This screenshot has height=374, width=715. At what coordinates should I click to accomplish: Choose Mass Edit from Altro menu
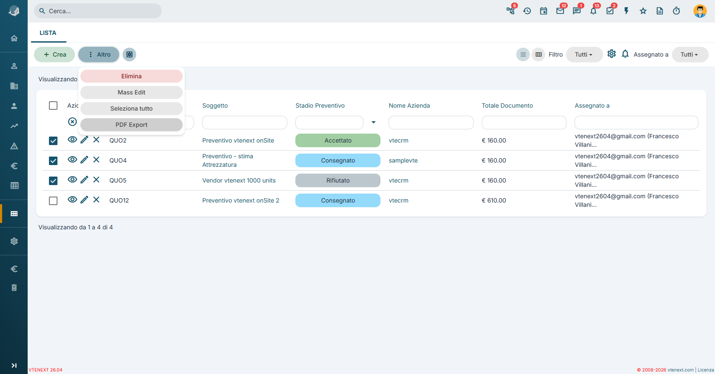coord(132,92)
